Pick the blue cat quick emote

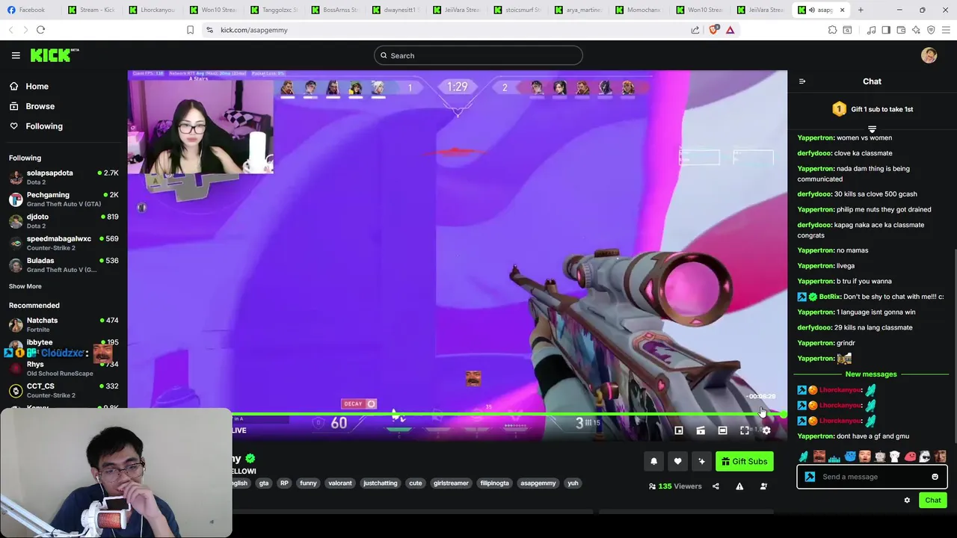tap(850, 457)
